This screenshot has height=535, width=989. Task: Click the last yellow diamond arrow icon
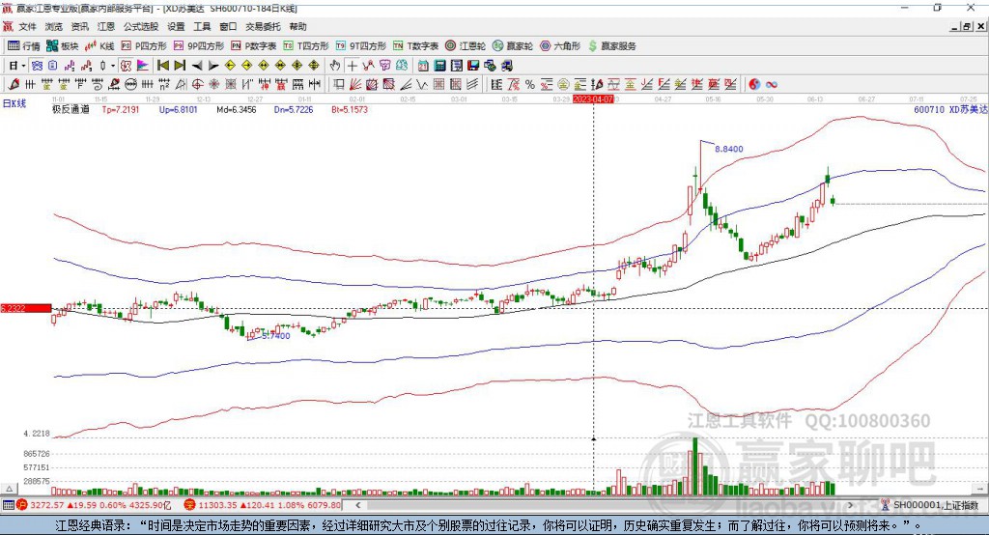314,66
